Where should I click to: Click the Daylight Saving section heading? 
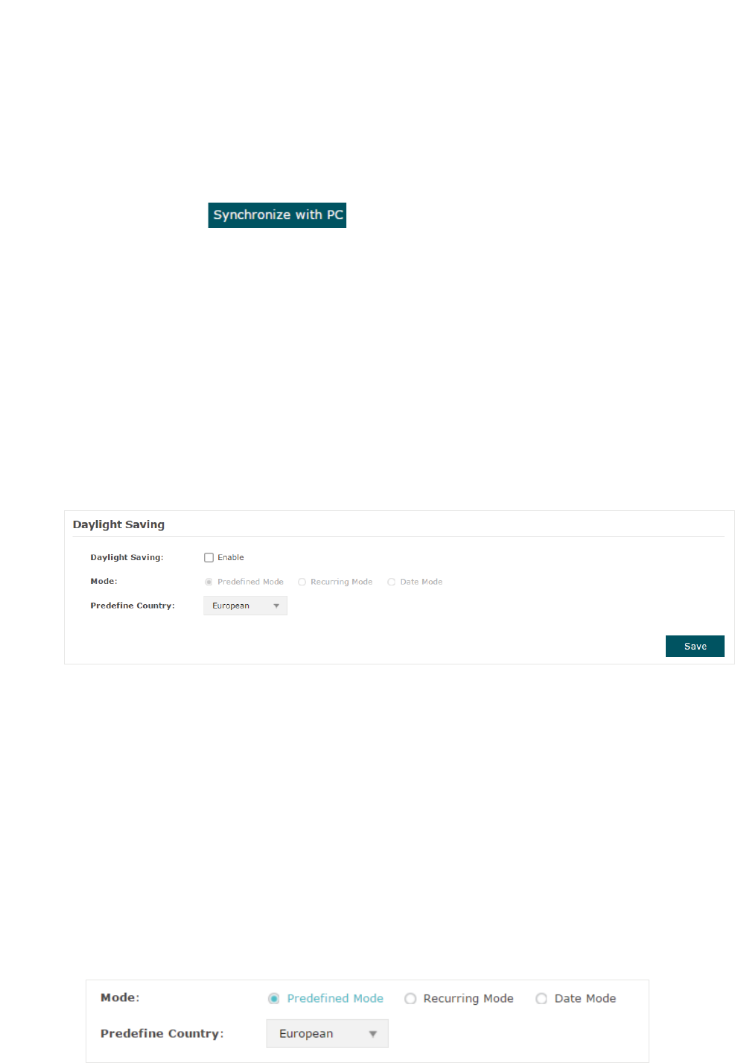coord(118,524)
